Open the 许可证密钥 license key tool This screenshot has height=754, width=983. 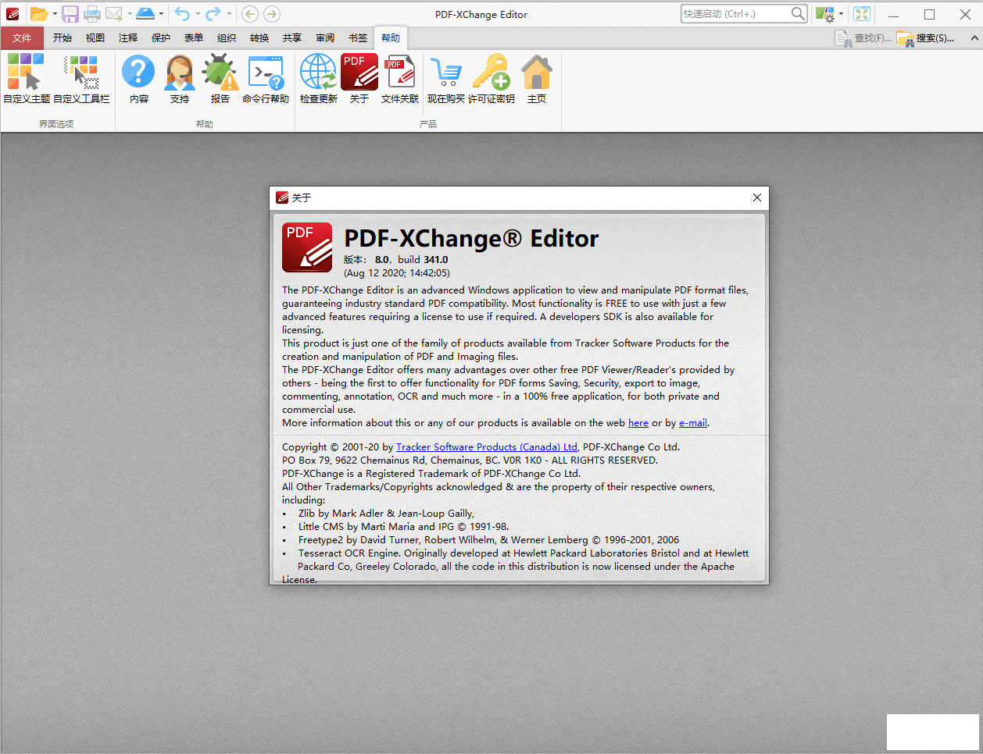[491, 78]
